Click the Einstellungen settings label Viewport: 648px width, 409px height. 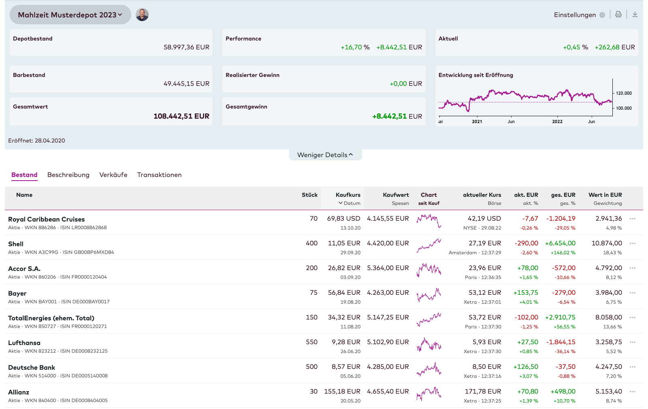click(x=575, y=15)
